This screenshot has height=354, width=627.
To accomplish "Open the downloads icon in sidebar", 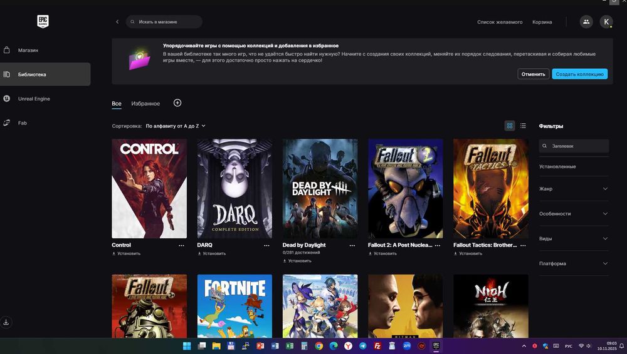I will coord(6,321).
